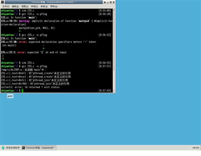Click the Terminal window title bar text
This screenshot has height=156, width=201.
(53, 2)
